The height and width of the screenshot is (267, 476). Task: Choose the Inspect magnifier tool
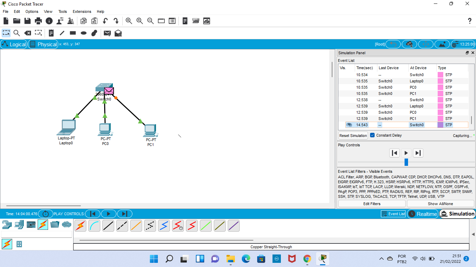point(17,33)
